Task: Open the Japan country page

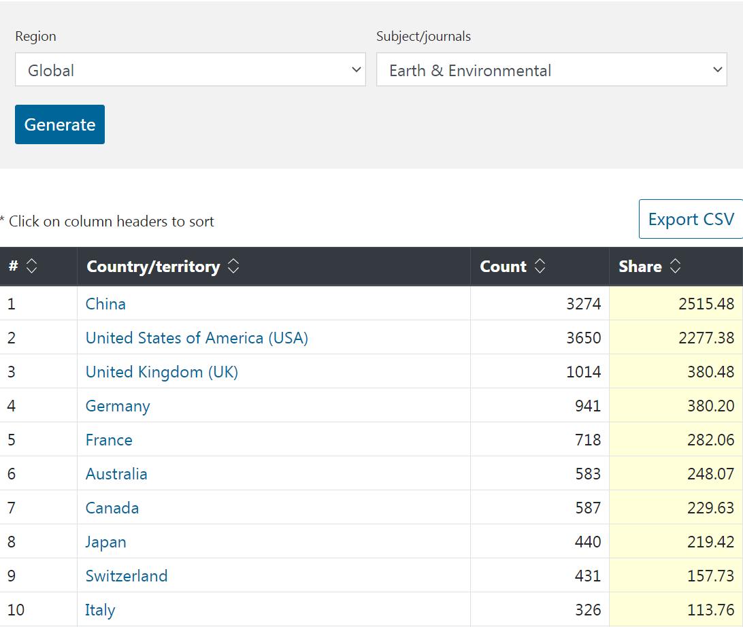Action: [105, 542]
